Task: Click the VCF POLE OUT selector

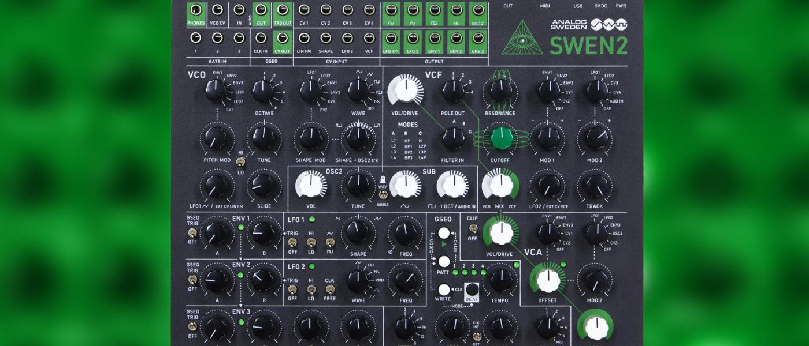Action: 453,91
